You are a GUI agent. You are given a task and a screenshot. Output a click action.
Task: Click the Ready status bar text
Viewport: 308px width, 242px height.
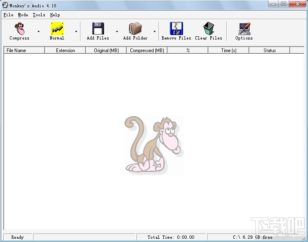[18, 237]
